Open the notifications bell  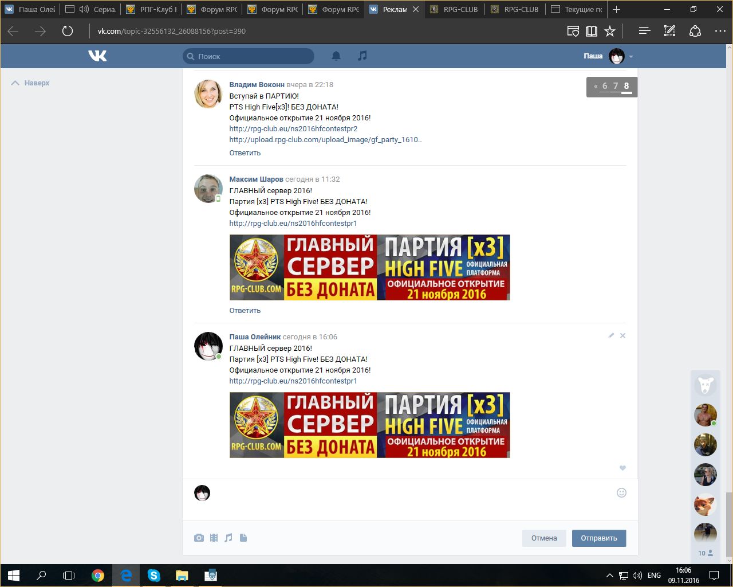click(336, 56)
